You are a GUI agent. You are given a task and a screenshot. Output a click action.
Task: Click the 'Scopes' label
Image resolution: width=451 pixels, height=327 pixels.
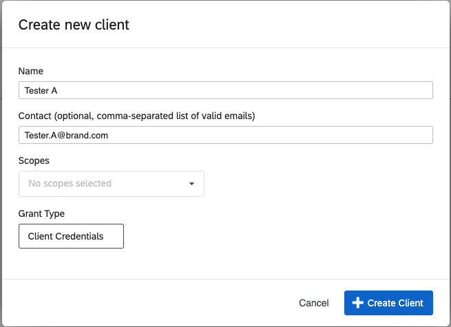pyautogui.click(x=34, y=160)
